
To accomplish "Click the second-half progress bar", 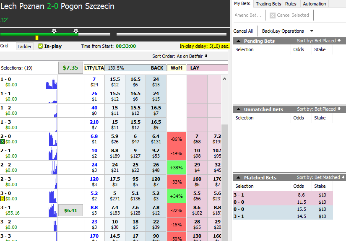I will click(x=172, y=34).
